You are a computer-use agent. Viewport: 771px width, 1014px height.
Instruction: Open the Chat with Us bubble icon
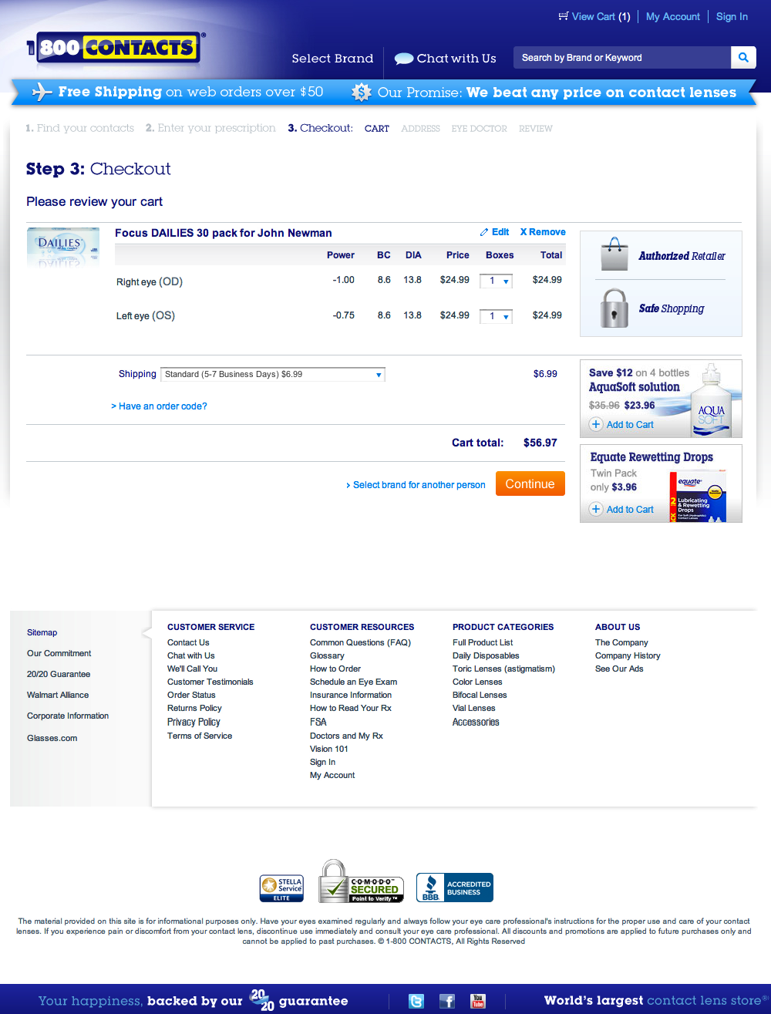click(x=402, y=58)
